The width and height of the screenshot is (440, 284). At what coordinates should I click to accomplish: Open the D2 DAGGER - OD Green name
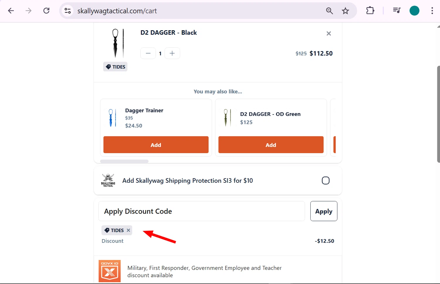270,114
